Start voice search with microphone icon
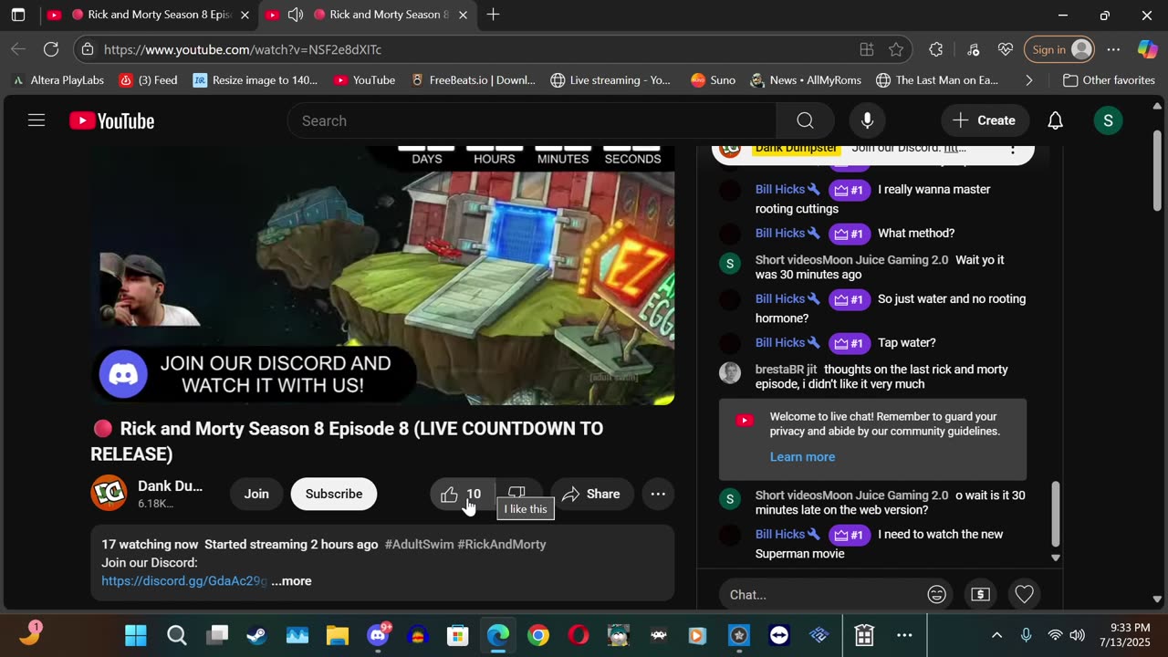 click(x=867, y=120)
